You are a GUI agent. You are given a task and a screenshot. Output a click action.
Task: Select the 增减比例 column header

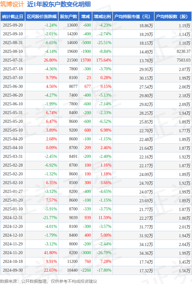tap(102, 17)
